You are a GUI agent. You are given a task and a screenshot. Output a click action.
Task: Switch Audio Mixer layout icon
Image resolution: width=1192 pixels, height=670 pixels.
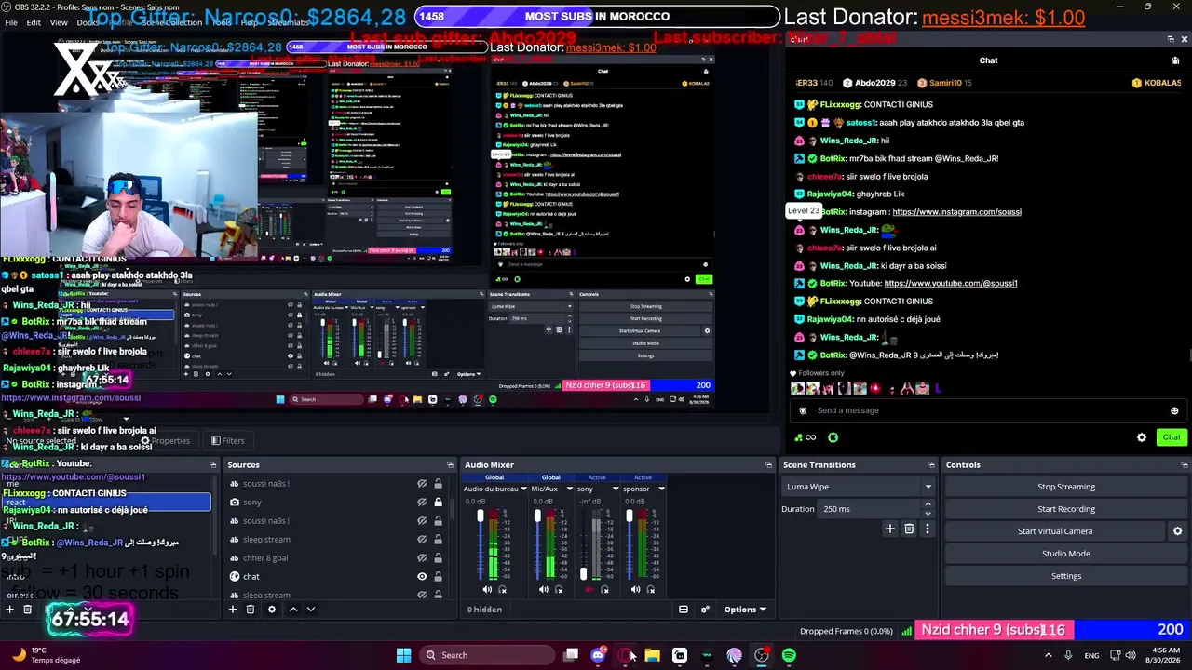(684, 610)
